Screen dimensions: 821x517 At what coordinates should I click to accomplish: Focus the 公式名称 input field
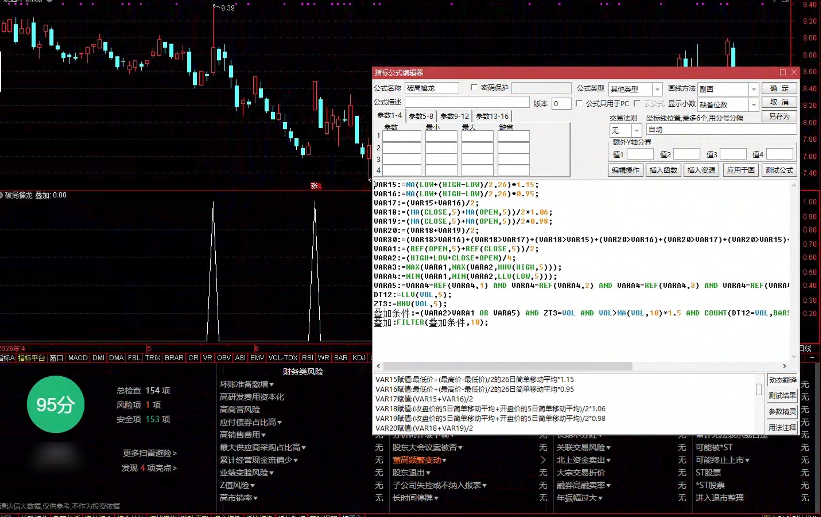(432, 88)
